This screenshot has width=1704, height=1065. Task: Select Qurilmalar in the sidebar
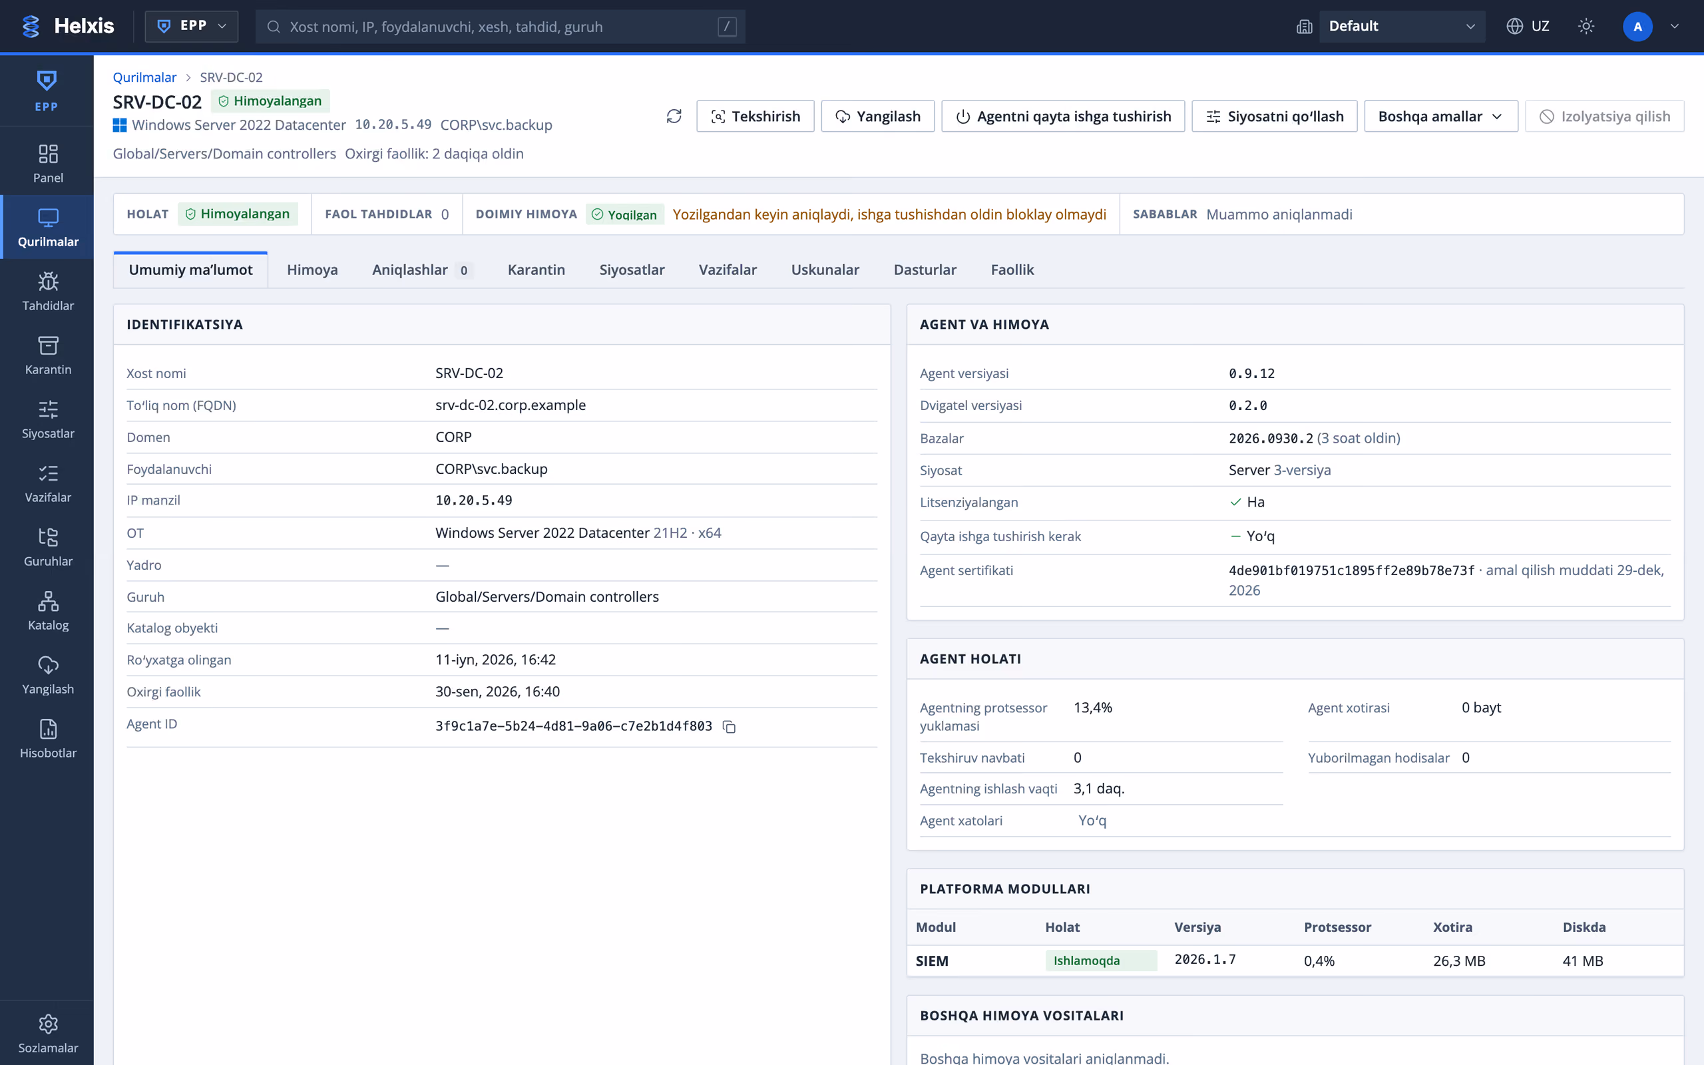[47, 227]
